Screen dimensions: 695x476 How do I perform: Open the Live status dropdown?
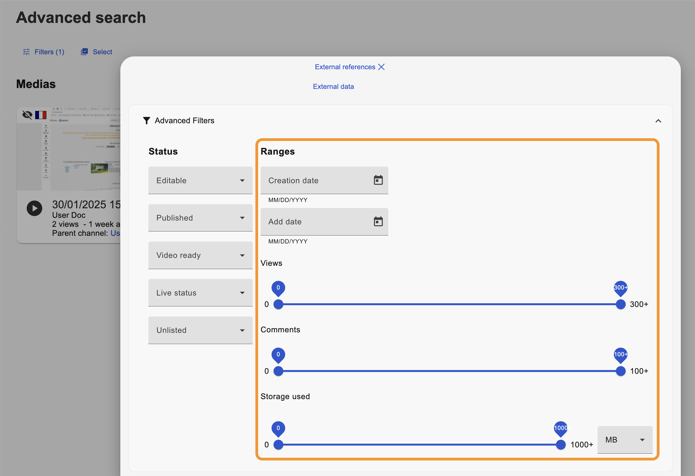pos(200,293)
